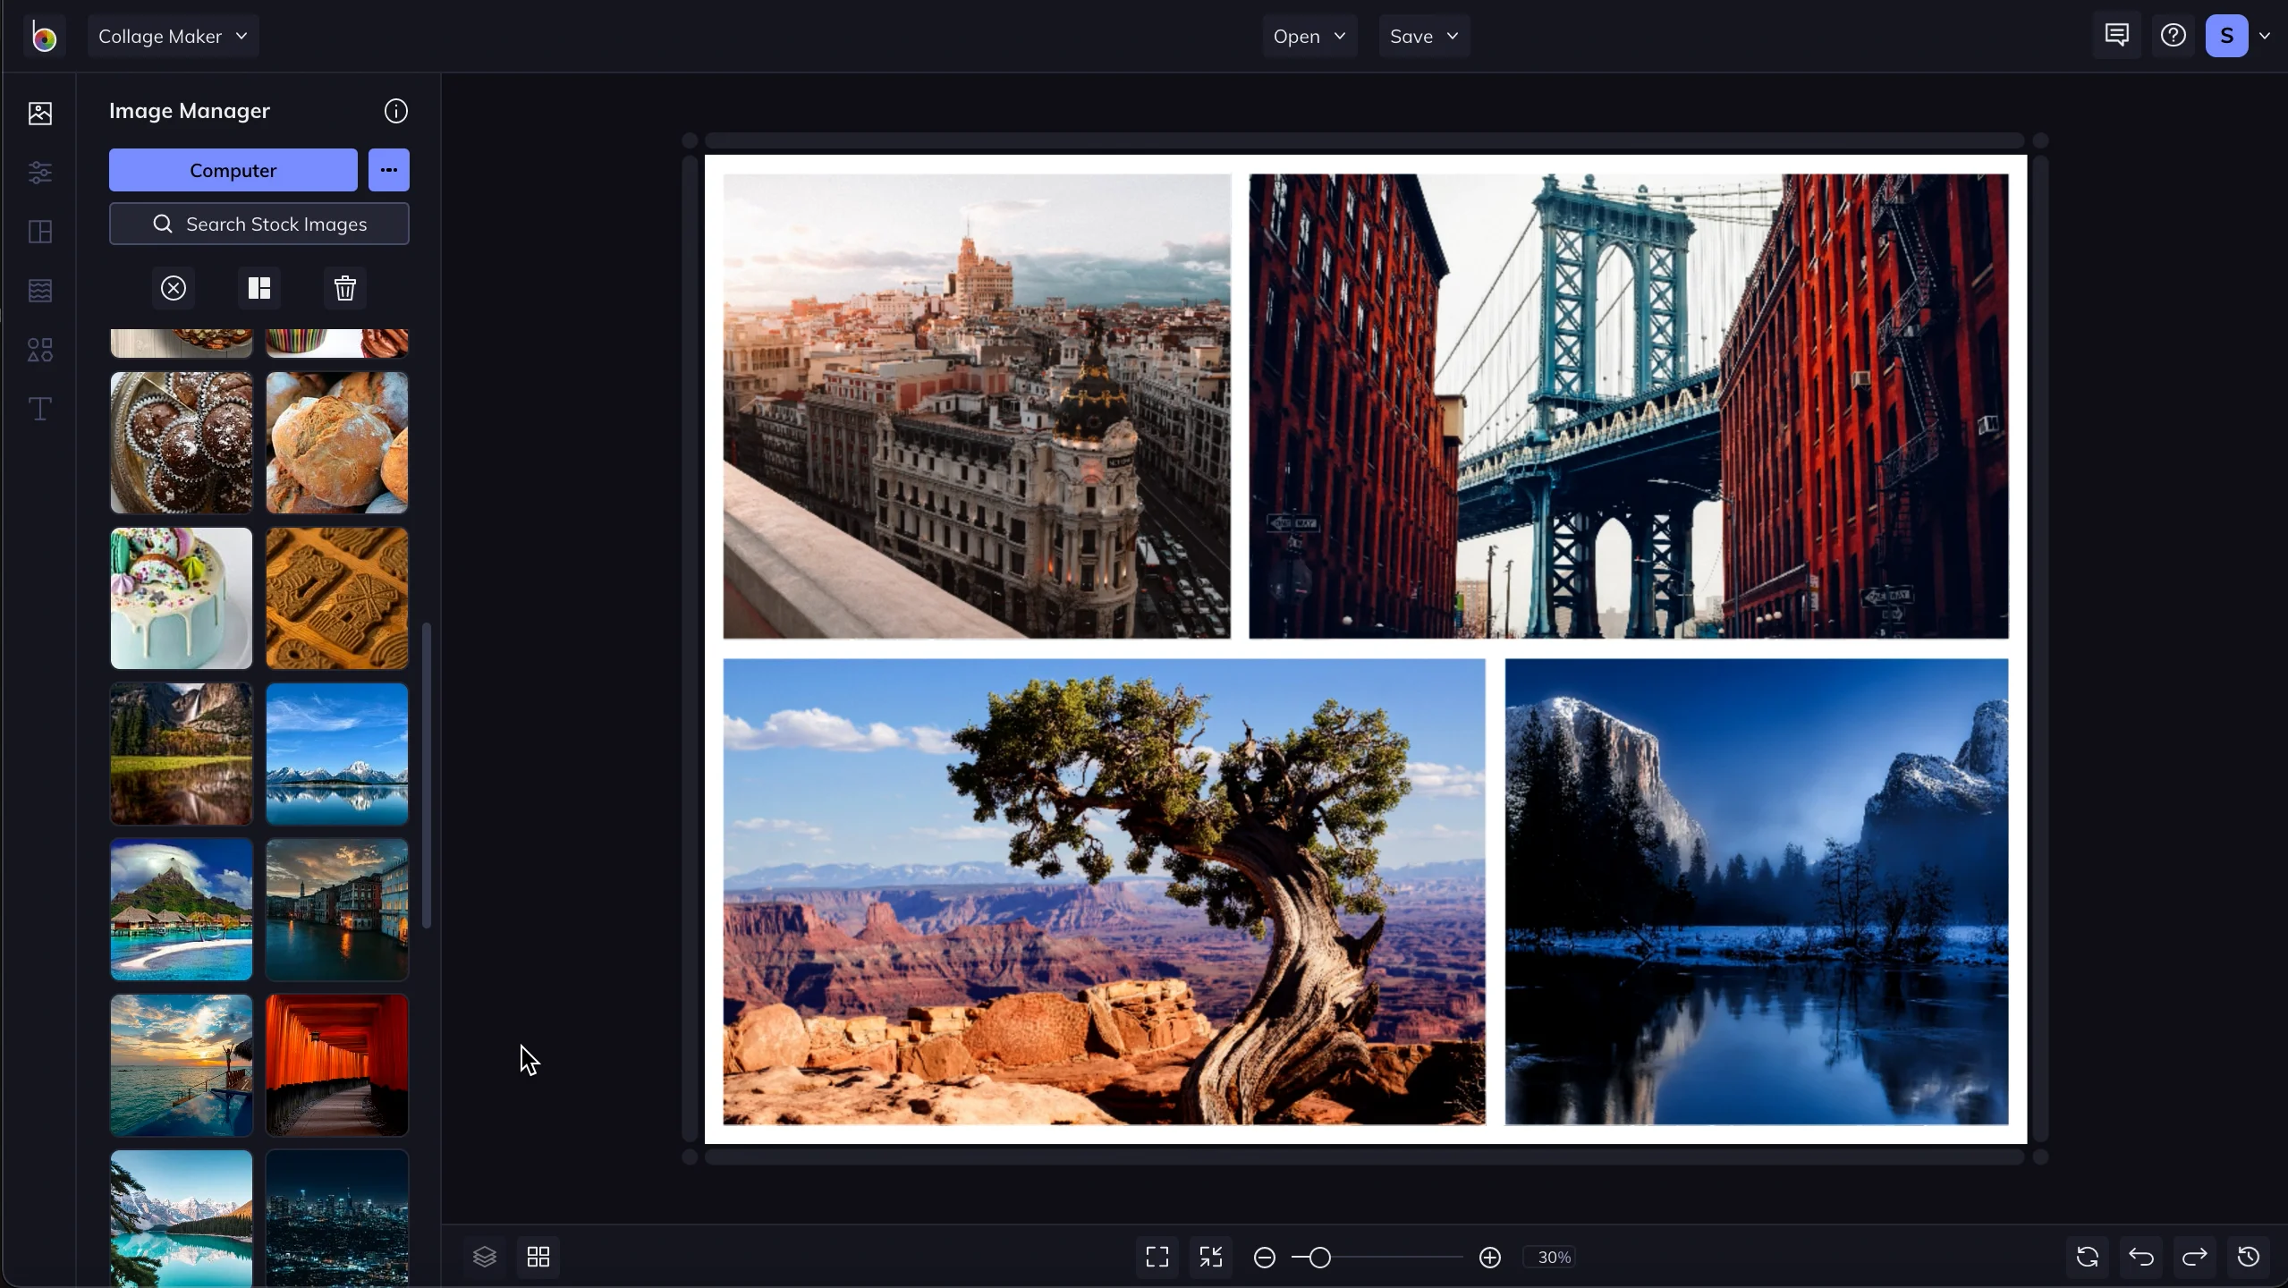2288x1288 pixels.
Task: Select the tropical overwater bungalows thumbnail
Action: point(182,910)
